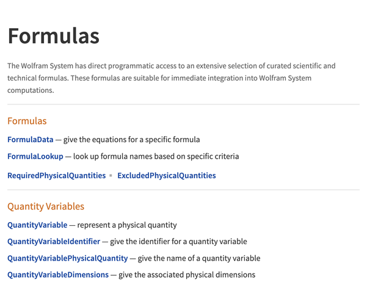Screen dimensions: 367x285
Task: Click the Quantity Variables section heading
Action: [x=46, y=206]
